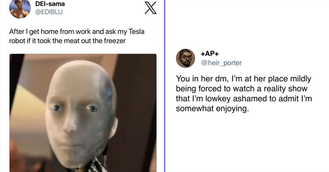Open the @EDIBLU handle link
This screenshot has width=329, height=172.
[49, 12]
